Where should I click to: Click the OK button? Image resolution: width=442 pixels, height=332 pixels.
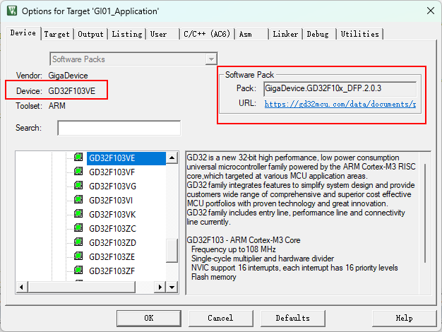[149, 318]
